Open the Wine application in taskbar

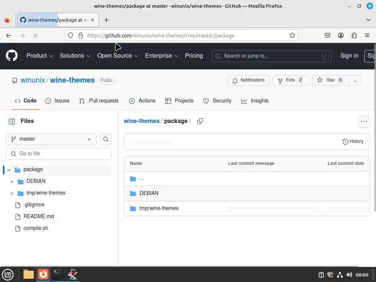pos(72,274)
